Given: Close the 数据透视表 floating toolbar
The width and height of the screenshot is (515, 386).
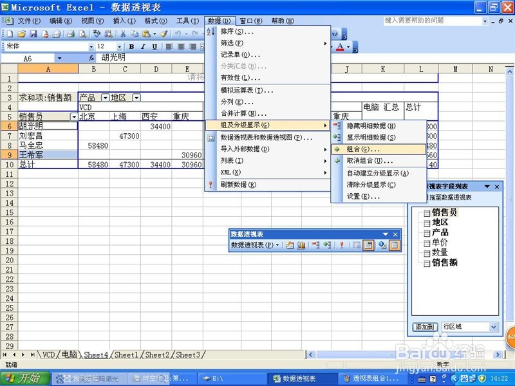Looking at the screenshot, I should click(395, 234).
